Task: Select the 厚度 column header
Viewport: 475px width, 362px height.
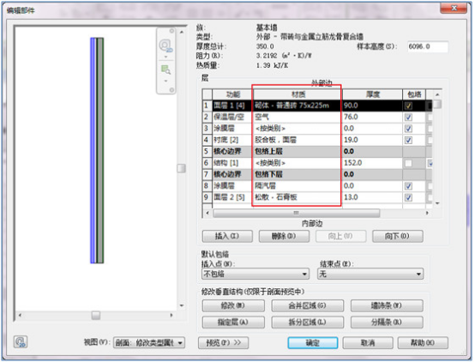Action: click(x=373, y=94)
